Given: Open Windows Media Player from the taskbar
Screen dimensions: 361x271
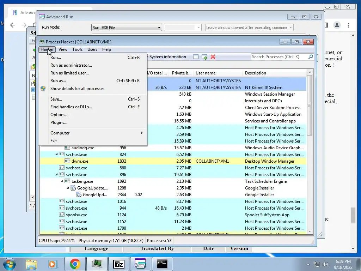Looking at the screenshot, I should (x=53, y=264).
